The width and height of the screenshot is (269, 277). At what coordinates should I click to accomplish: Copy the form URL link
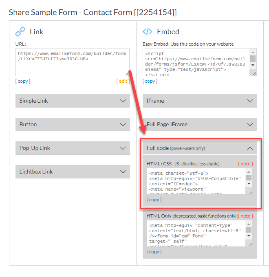23,81
